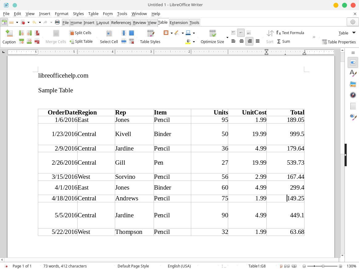Screen dimensions: 359x269
Task: Open the Table dropdown at ribbon right
Action: 354,33
